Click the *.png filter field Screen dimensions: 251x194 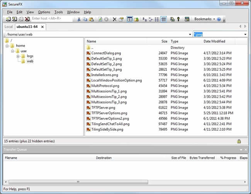[x=219, y=34]
